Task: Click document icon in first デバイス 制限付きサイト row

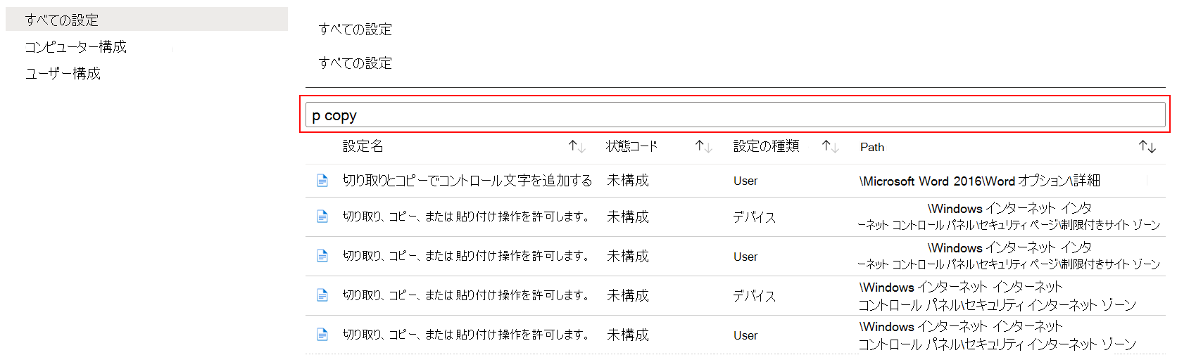Action: (322, 217)
